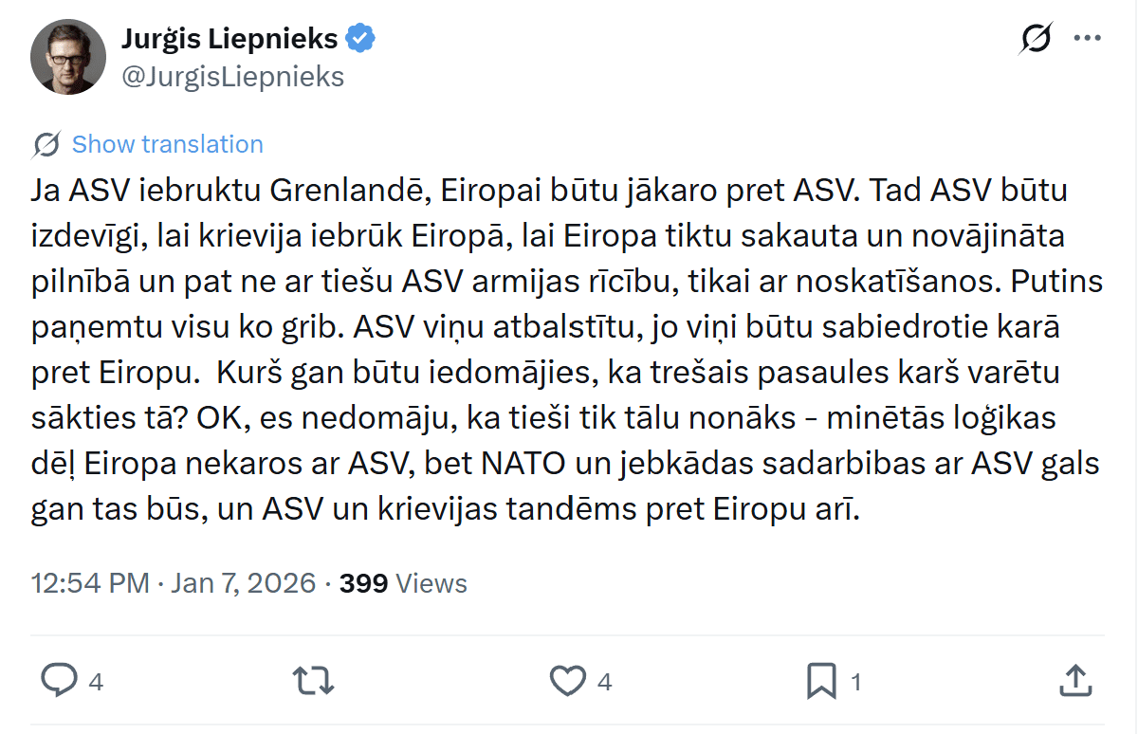Click the blue verified badge
Viewport: 1138px width, 734px height.
[x=361, y=38]
